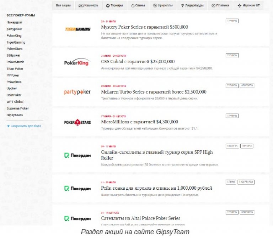Image resolution: width=273 pixels, height=240 pixels.
Task: Click Фрироллы tag on McLaren Turbo Series
Action: click(247, 85)
